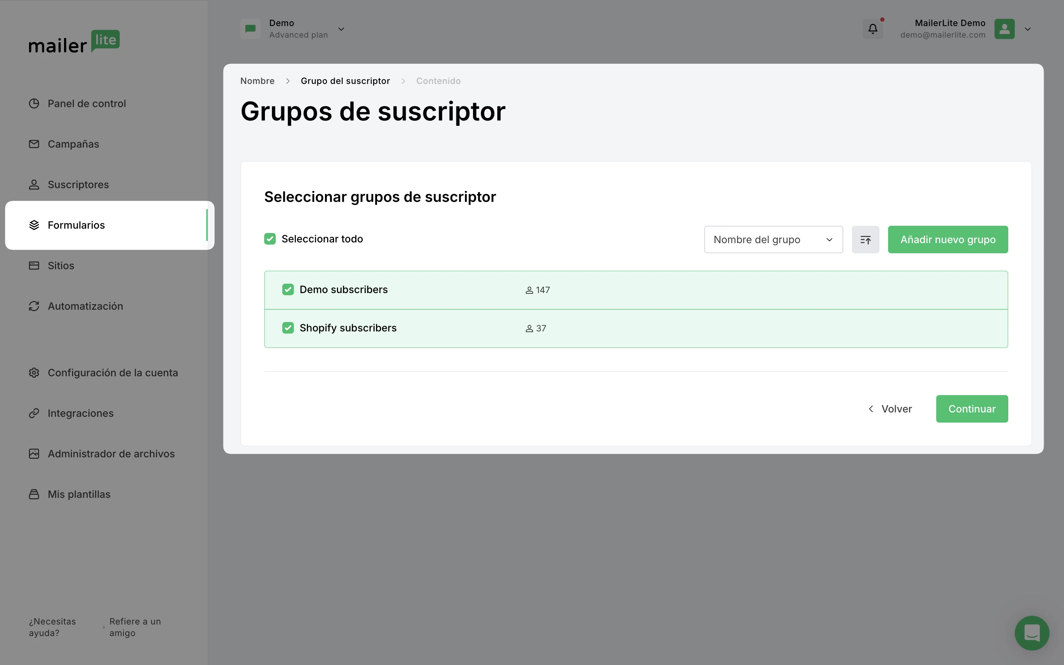Viewport: 1064px width, 665px height.
Task: Open Automatización from the sidebar
Action: click(85, 306)
